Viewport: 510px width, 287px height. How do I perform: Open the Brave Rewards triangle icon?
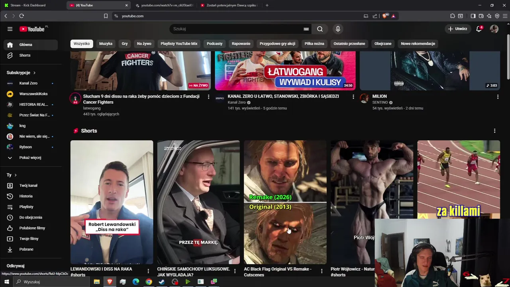pos(393,16)
